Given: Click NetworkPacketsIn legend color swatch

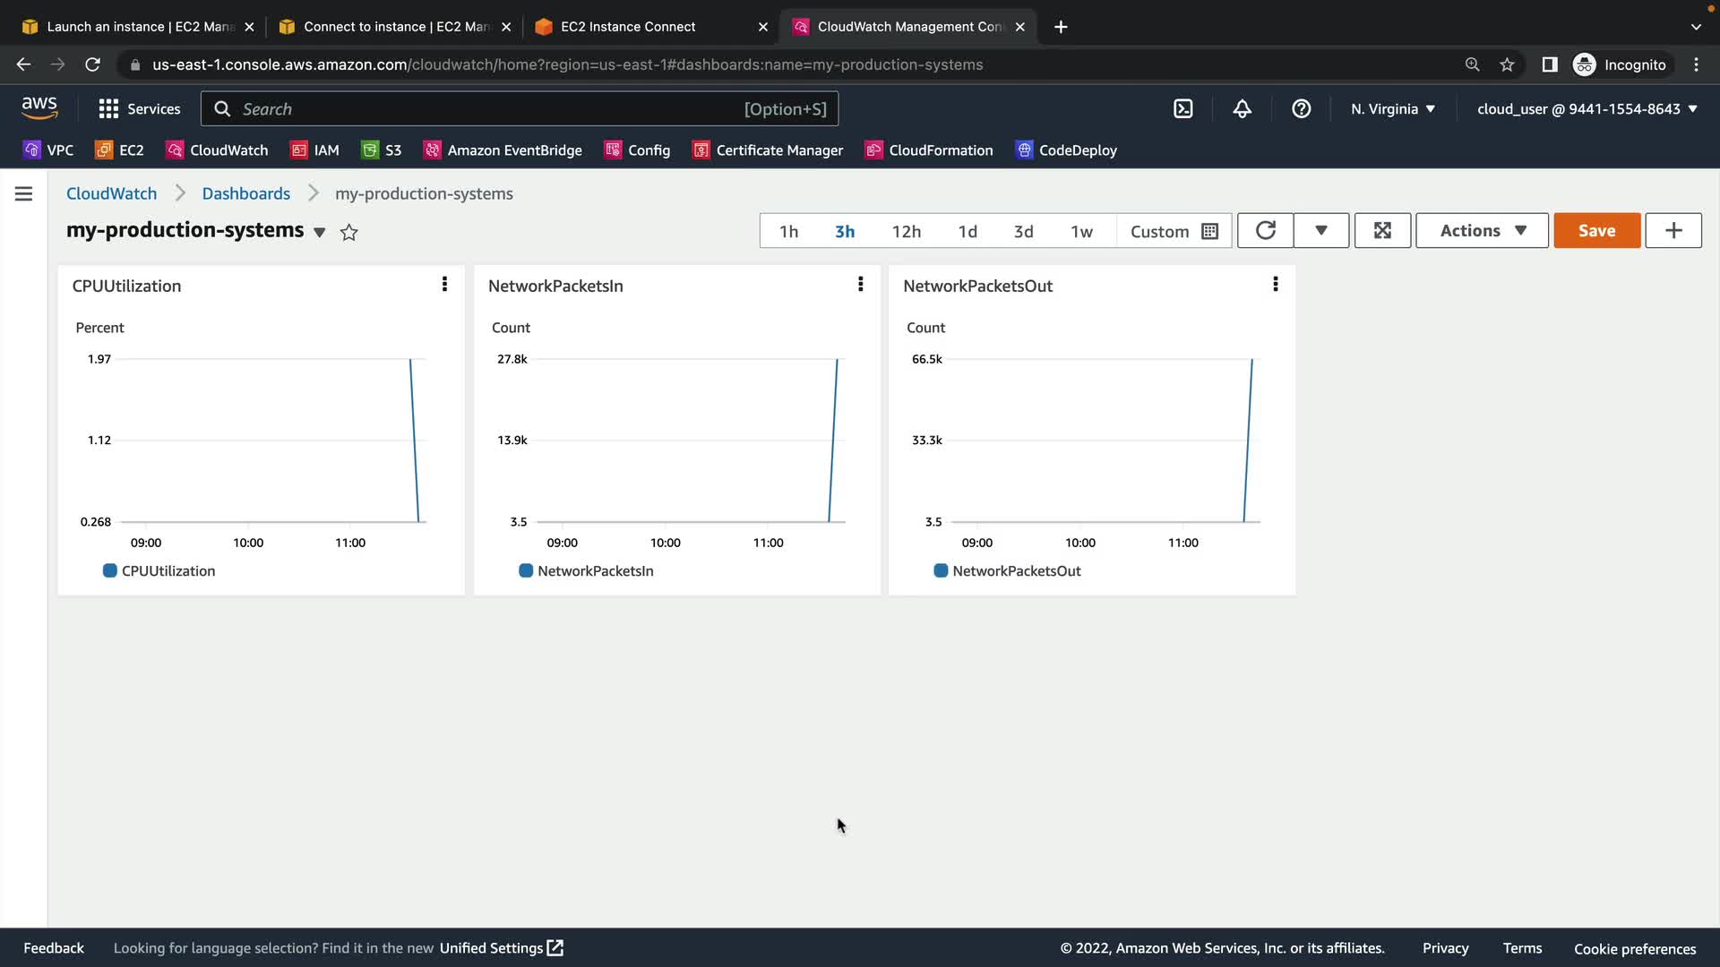Looking at the screenshot, I should pos(526,571).
